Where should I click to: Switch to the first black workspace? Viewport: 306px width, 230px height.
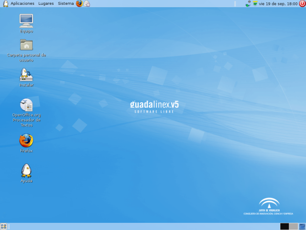(284, 226)
